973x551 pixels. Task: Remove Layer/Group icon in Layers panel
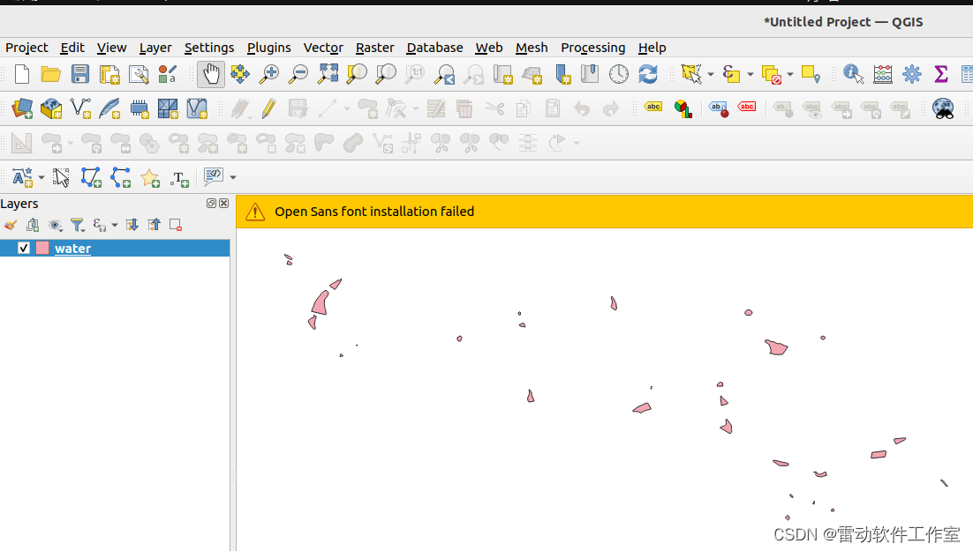click(176, 225)
